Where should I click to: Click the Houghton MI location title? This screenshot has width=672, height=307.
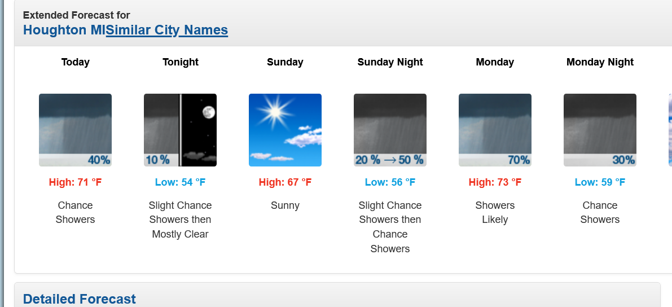click(x=64, y=30)
